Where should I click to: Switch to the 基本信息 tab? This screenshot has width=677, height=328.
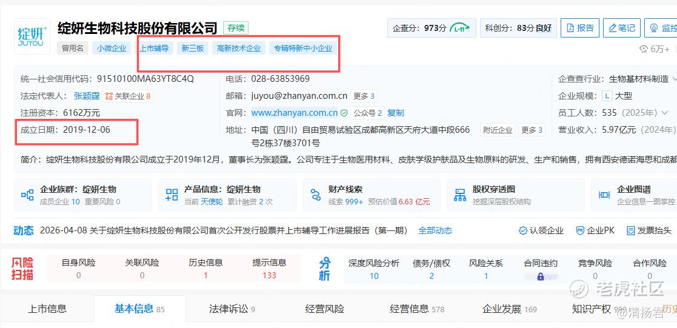[139, 309]
